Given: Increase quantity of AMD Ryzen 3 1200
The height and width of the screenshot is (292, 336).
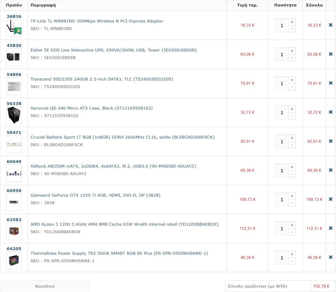Looking at the screenshot, I should coord(292,225).
